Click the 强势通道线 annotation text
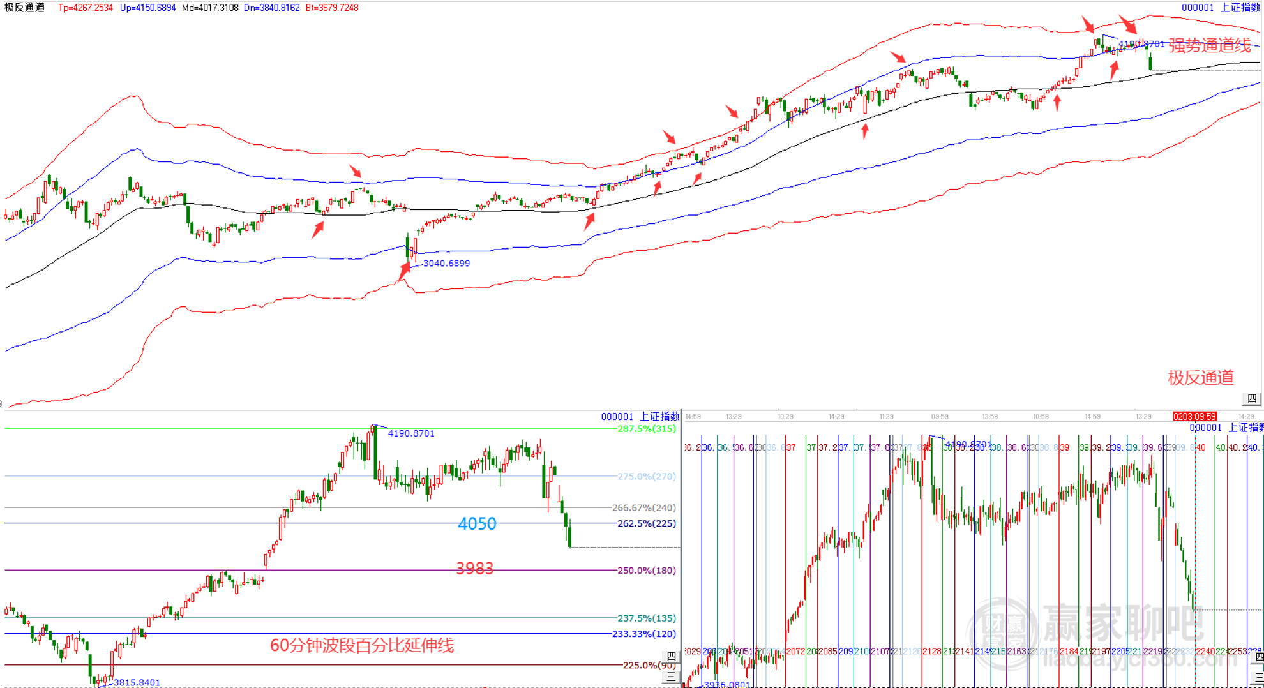The height and width of the screenshot is (688, 1264). click(x=1210, y=45)
